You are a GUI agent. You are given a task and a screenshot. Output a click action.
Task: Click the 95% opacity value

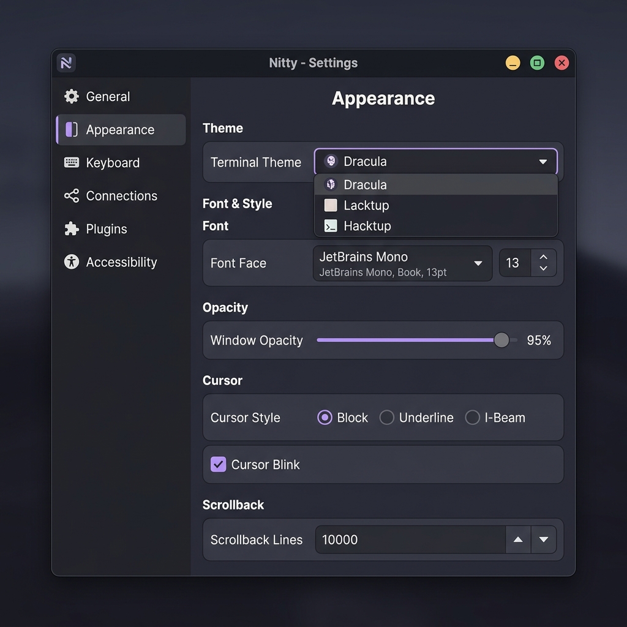pyautogui.click(x=539, y=340)
